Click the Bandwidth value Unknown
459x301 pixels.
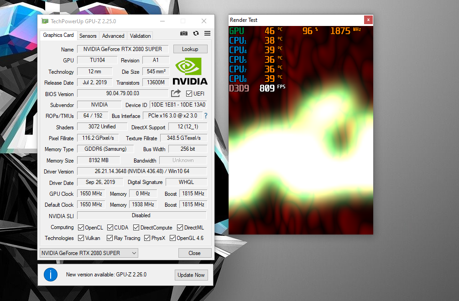(x=183, y=160)
